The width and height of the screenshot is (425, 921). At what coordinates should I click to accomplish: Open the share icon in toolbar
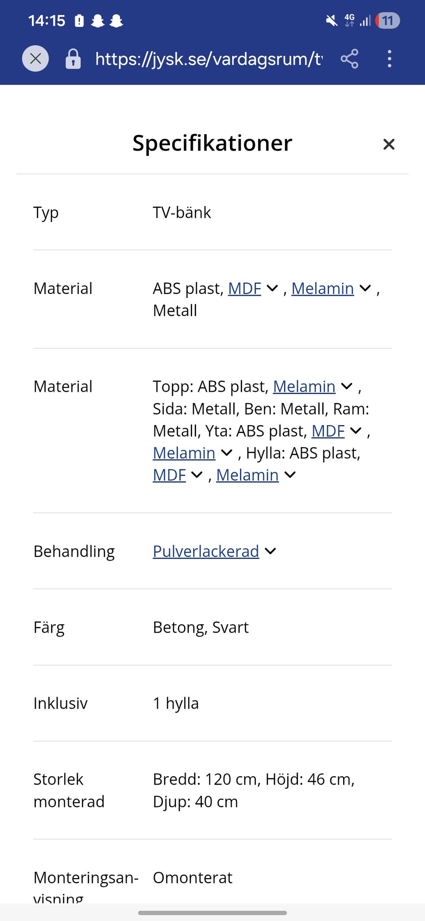[349, 58]
